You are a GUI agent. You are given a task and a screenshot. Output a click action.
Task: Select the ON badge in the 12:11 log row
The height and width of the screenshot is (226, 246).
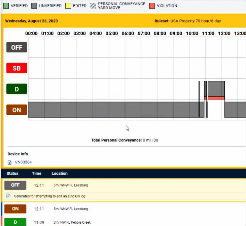pos(15,209)
